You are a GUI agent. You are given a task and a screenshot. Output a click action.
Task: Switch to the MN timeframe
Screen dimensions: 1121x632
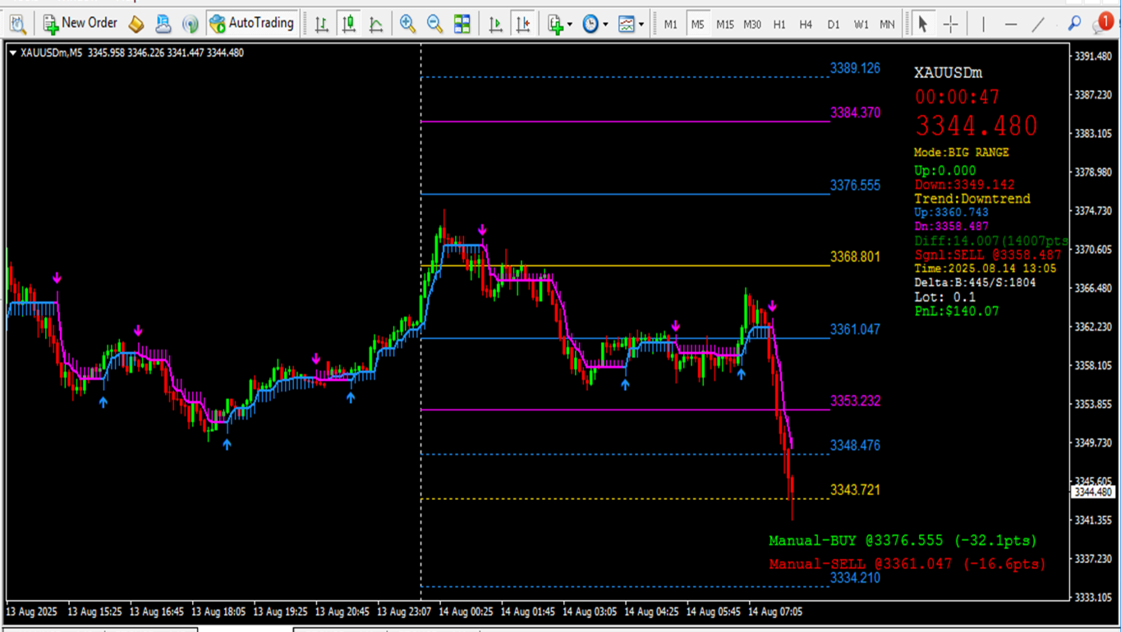pos(887,25)
